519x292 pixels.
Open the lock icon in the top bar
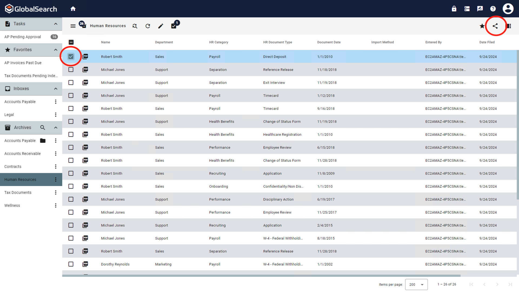(x=454, y=9)
